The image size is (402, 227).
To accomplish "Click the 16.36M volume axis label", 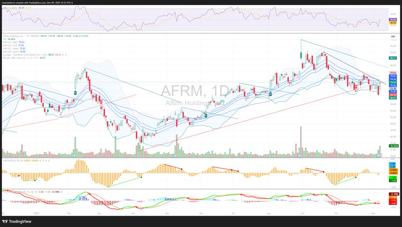I will point(393,146).
